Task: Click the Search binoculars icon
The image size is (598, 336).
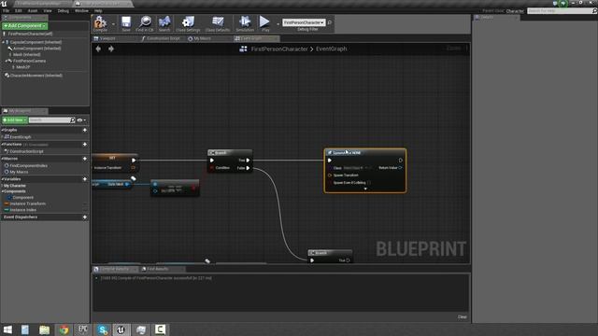Action: [164, 22]
